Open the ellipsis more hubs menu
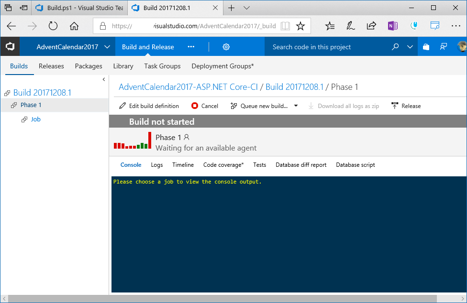The height and width of the screenshot is (303, 467). (x=191, y=47)
